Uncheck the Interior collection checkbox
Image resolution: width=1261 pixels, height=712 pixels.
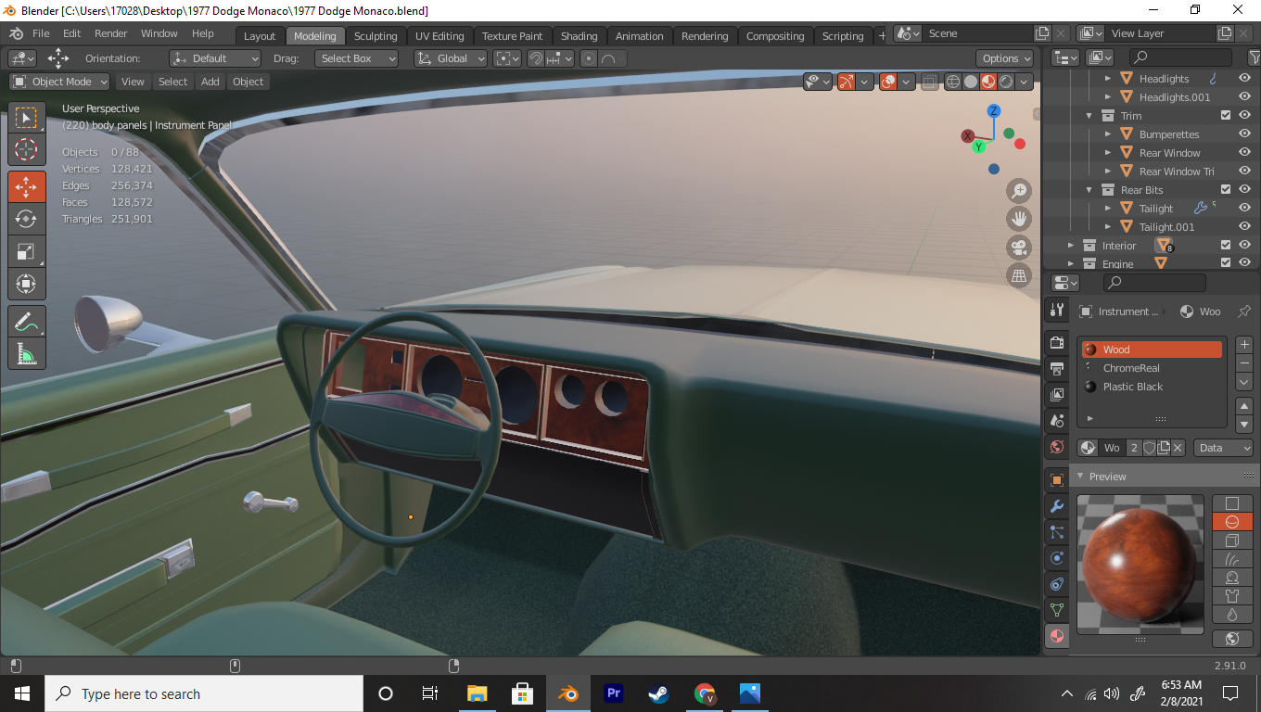pos(1226,246)
